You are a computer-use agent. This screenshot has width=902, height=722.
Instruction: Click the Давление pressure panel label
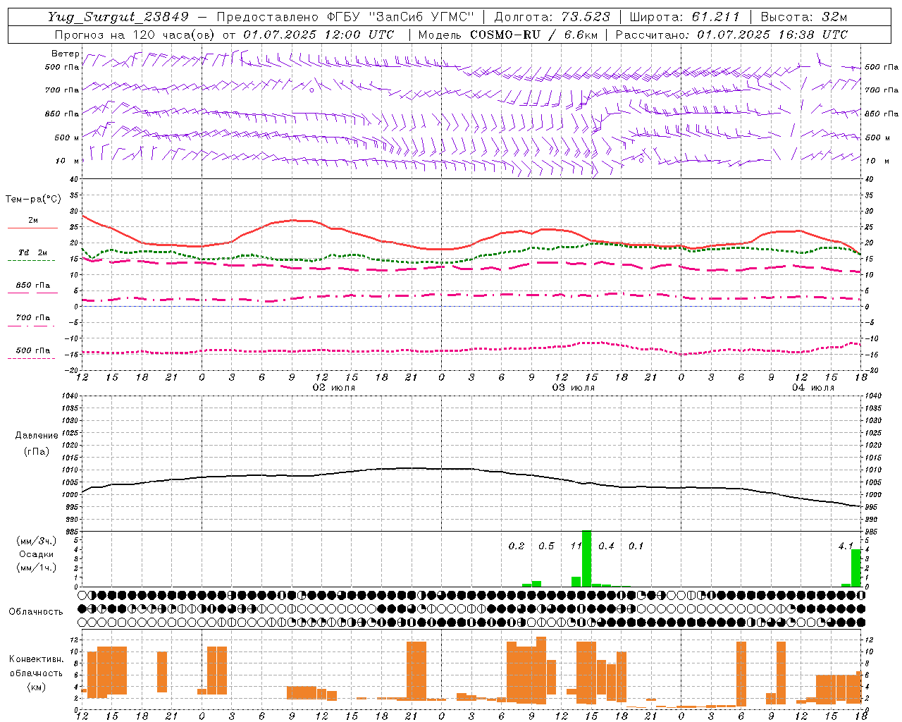37,436
